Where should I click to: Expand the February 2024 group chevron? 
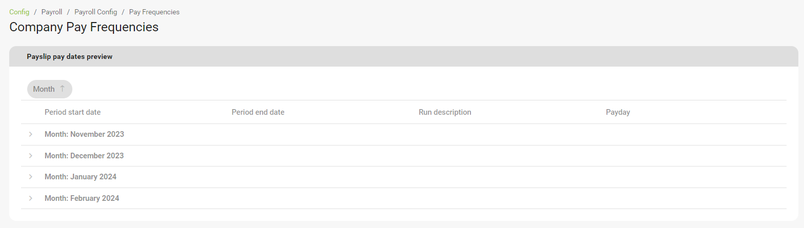coord(31,198)
